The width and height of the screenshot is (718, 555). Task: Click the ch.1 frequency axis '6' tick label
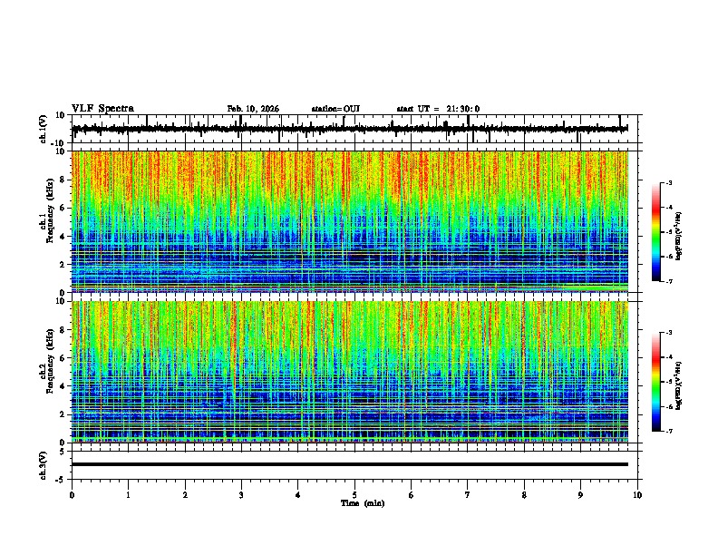coord(63,208)
